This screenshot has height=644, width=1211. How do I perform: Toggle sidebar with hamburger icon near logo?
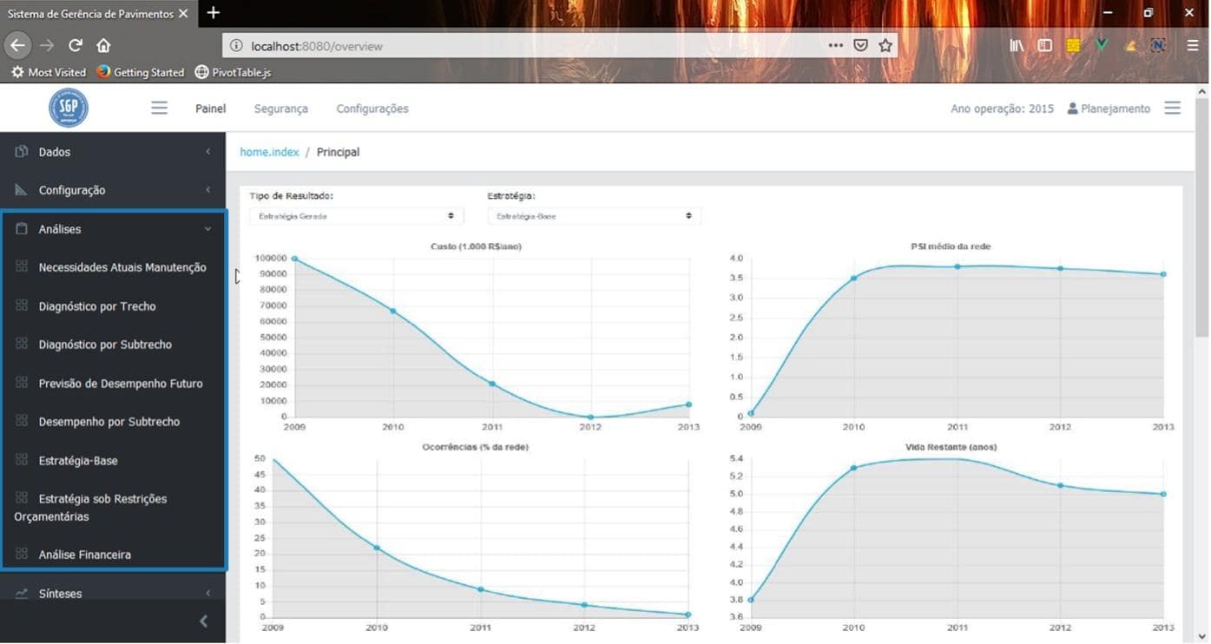click(159, 108)
